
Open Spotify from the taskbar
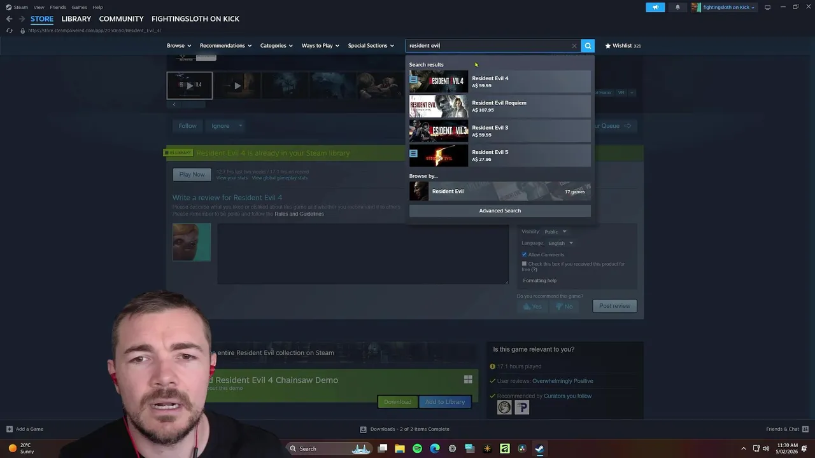(417, 448)
